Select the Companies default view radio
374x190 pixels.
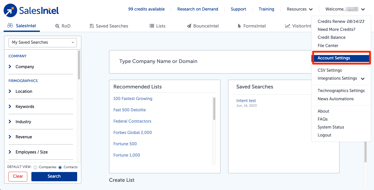click(x=35, y=167)
